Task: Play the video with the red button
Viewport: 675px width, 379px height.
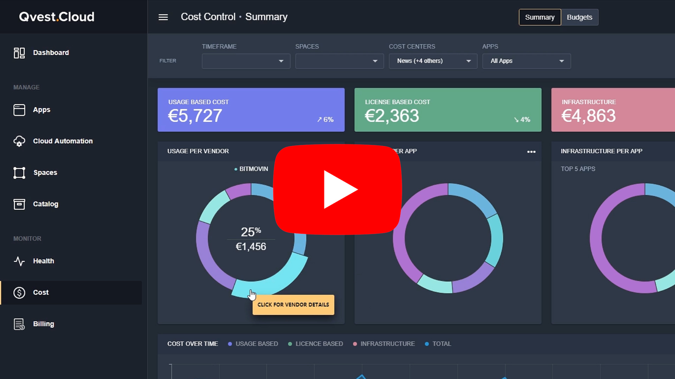Action: [337, 189]
